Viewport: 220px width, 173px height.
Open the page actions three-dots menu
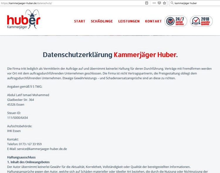point(154,3)
